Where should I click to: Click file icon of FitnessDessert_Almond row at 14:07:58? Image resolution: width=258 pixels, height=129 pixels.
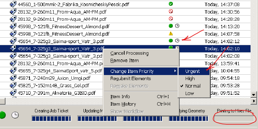pyautogui.click(x=13, y=34)
